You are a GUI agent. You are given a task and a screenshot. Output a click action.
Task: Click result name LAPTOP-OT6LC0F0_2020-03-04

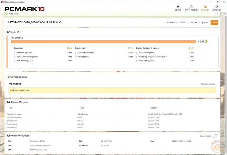tap(32, 22)
